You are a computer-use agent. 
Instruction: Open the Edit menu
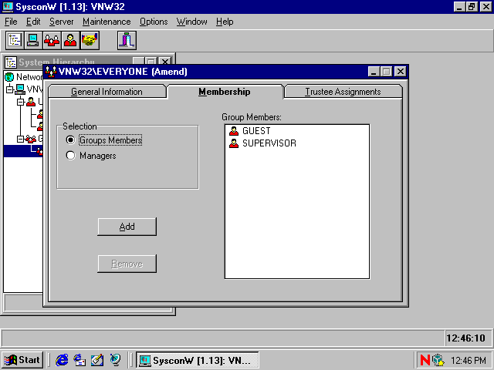pos(33,22)
